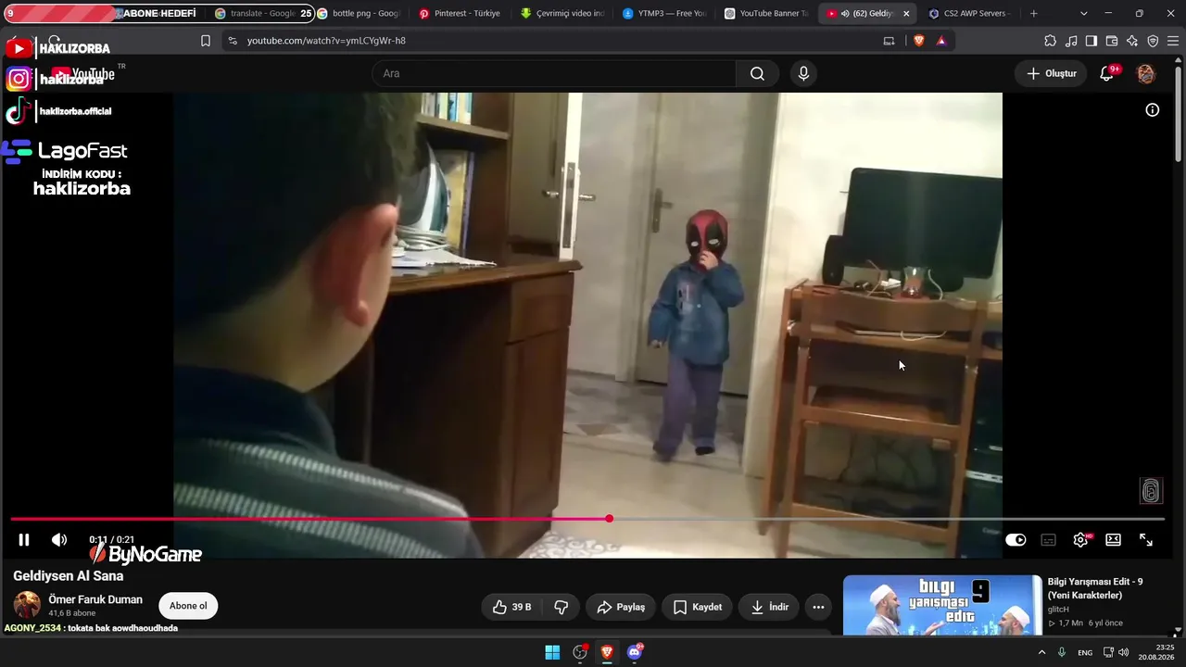Image resolution: width=1186 pixels, height=667 pixels.
Task: Open the three-dot more actions menu
Action: point(818,607)
